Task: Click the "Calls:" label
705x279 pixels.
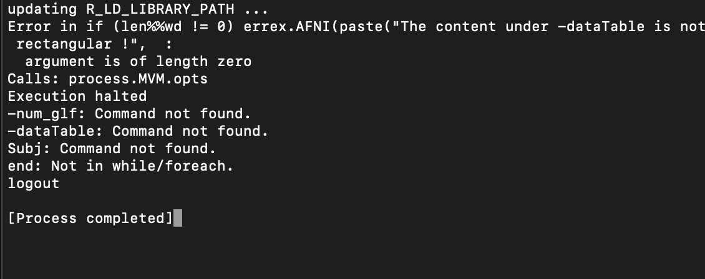Action: click(34, 79)
